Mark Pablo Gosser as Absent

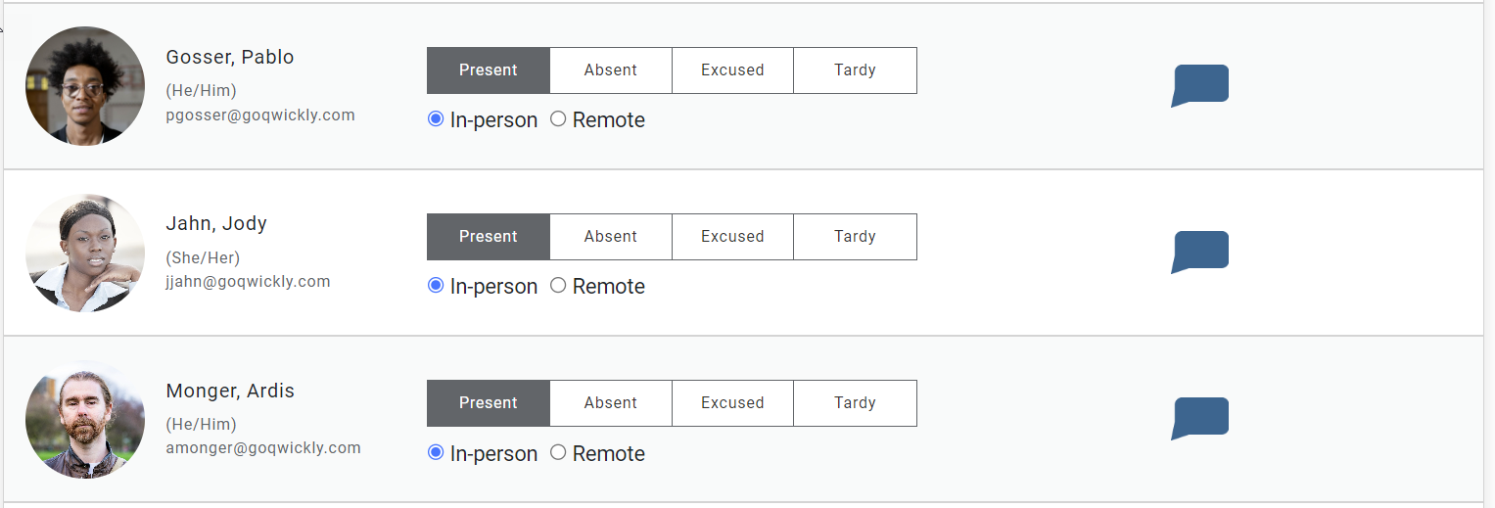point(611,70)
